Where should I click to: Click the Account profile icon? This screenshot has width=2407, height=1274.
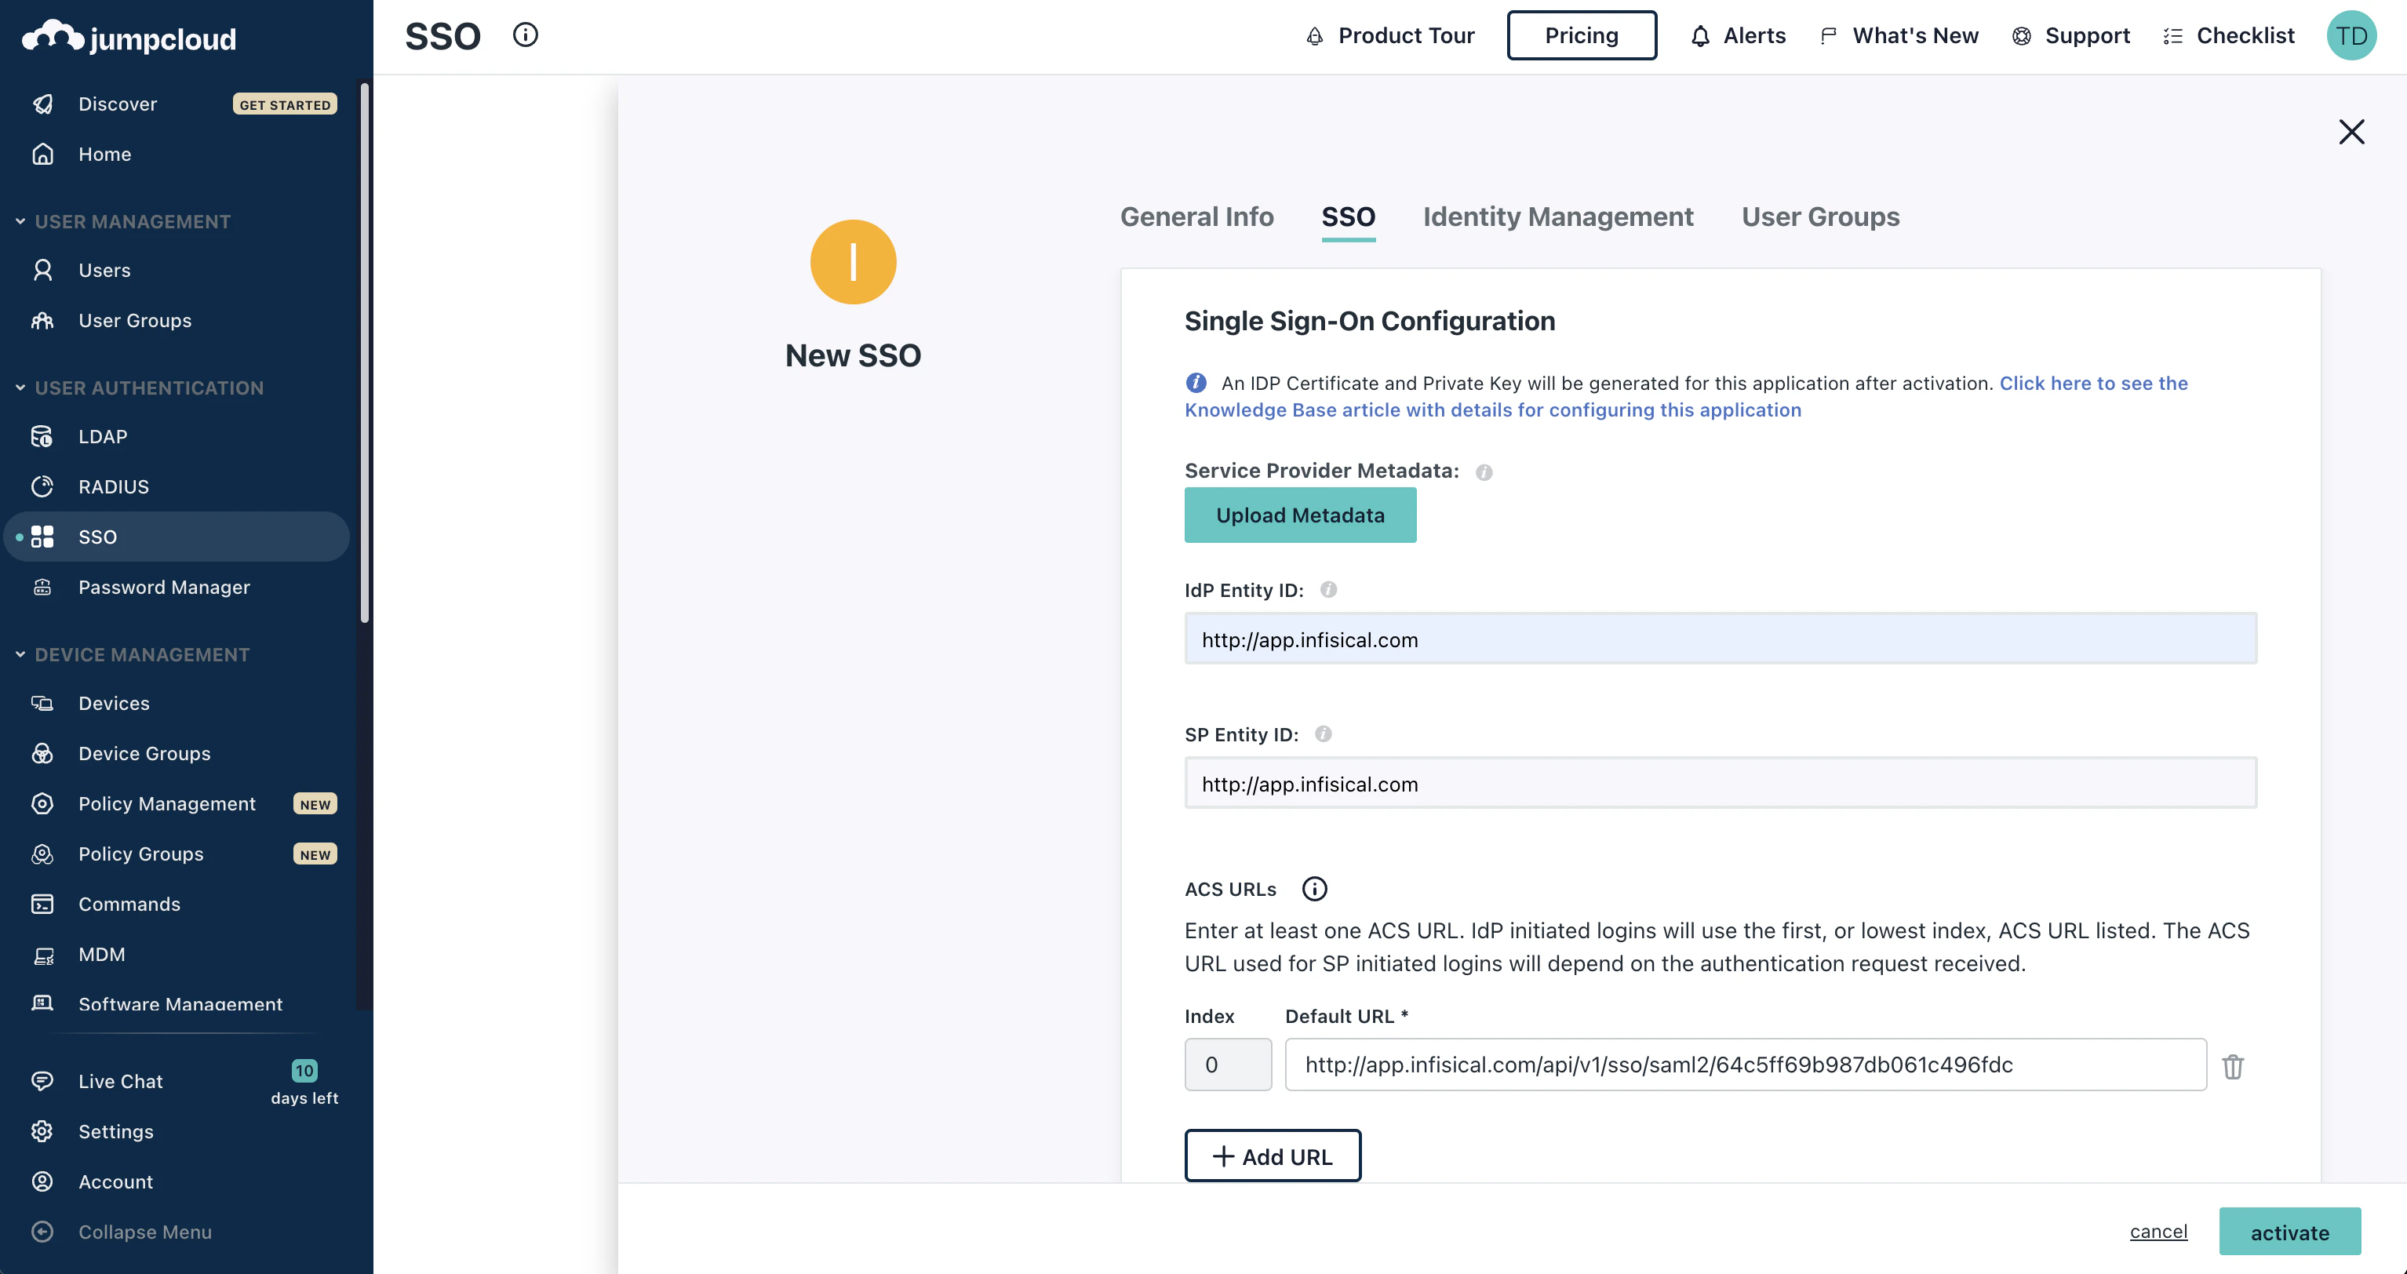point(43,1181)
